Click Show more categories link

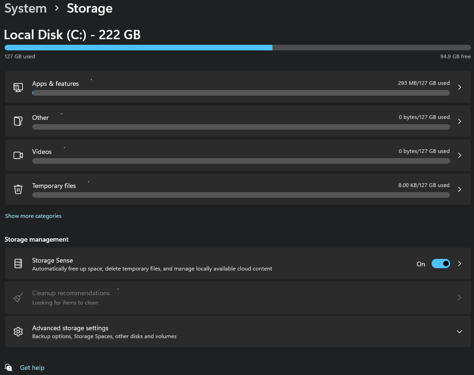pyautogui.click(x=33, y=216)
